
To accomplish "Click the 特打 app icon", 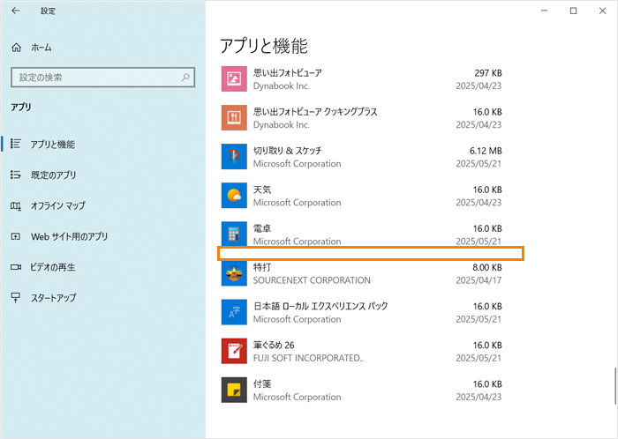I will 234,273.
